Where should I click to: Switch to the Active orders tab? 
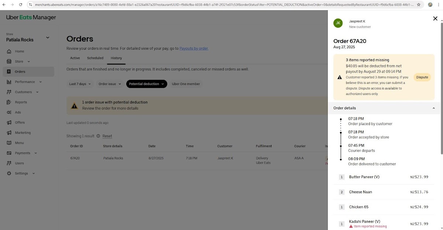[x=75, y=58]
